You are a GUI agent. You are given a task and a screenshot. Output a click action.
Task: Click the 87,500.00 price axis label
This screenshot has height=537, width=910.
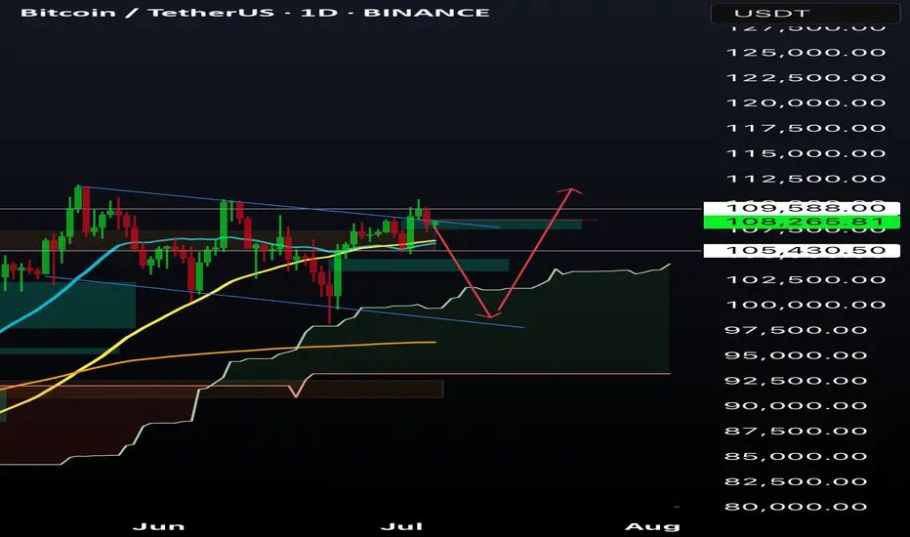click(797, 432)
